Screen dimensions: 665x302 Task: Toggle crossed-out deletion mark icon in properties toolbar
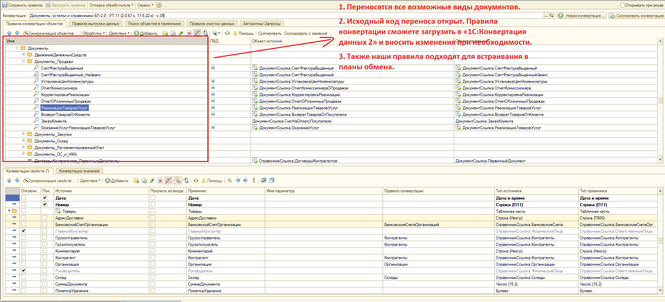click(x=168, y=180)
